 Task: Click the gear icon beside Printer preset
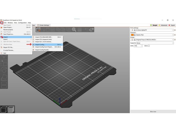point(175,40)
